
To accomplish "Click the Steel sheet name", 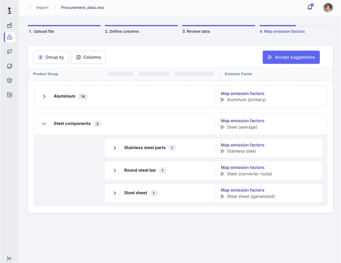I will tap(136, 193).
